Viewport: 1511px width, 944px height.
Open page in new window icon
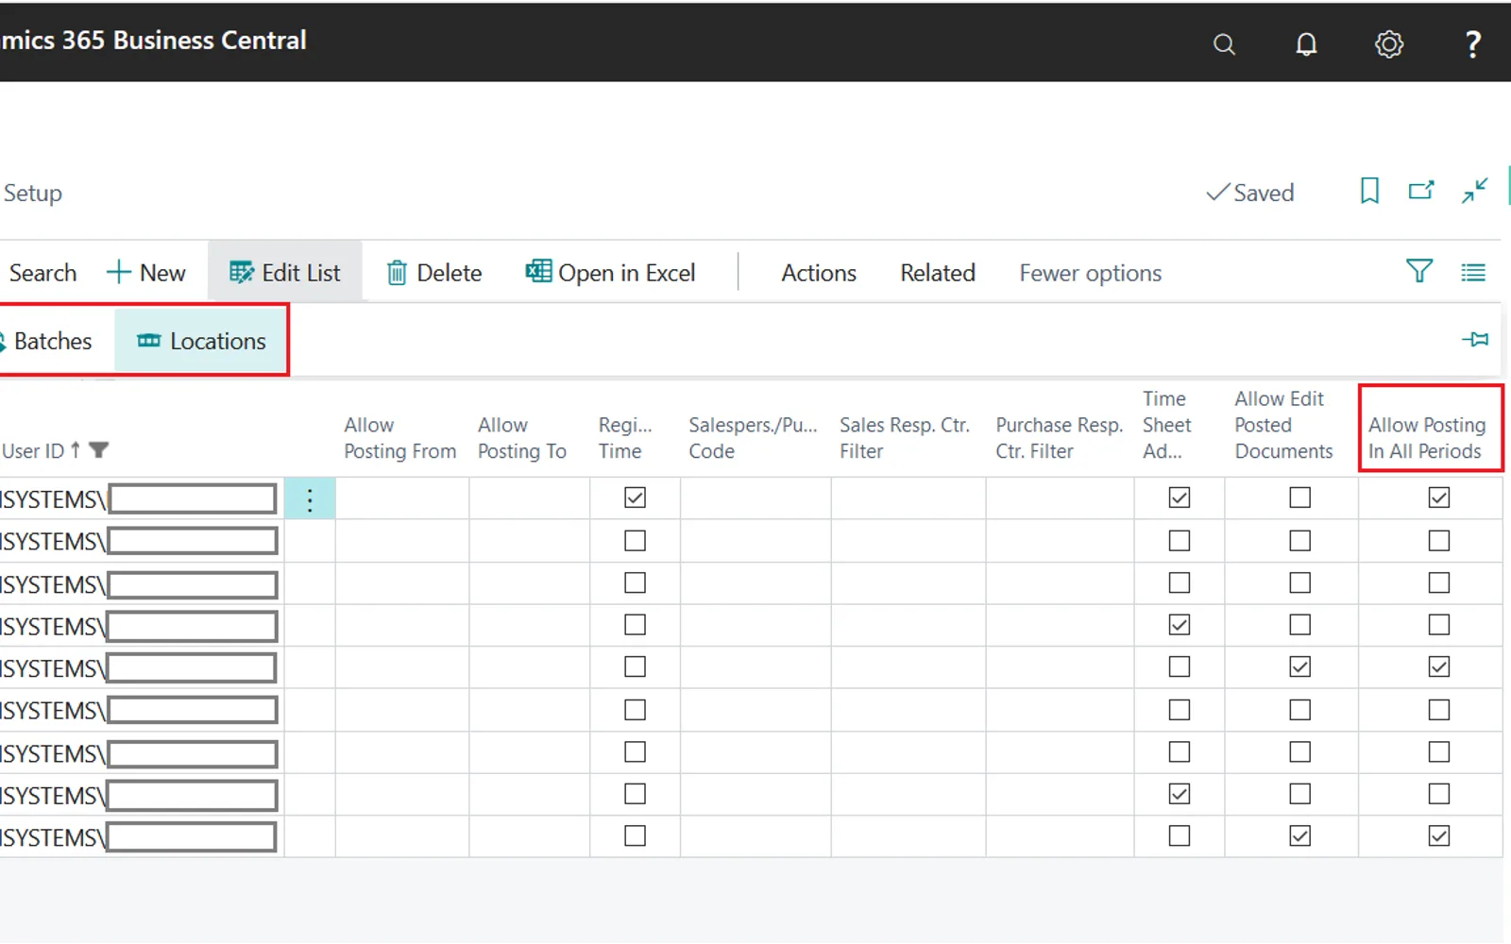coord(1421,191)
